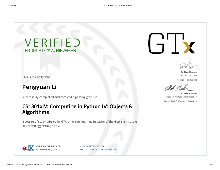This screenshot has height=170, width=220.
Task: Click the certificate URL in the page footer
Action: [x=39, y=165]
